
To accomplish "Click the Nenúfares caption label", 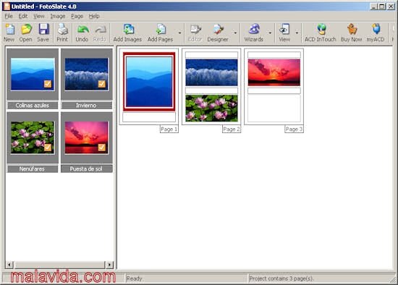I will coord(33,169).
